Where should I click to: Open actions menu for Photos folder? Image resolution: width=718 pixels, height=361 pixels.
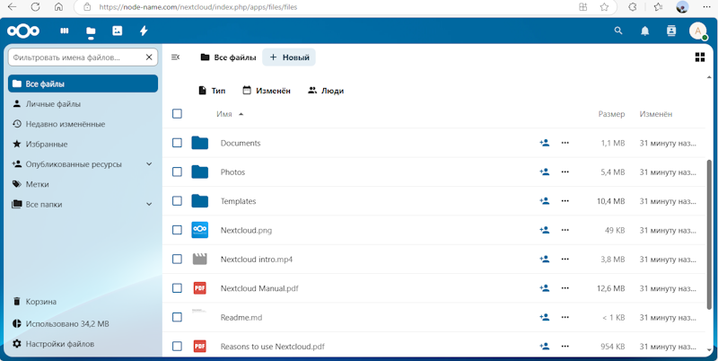565,172
